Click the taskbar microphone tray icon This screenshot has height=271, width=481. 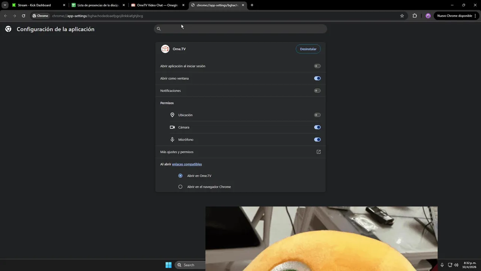pos(442,265)
